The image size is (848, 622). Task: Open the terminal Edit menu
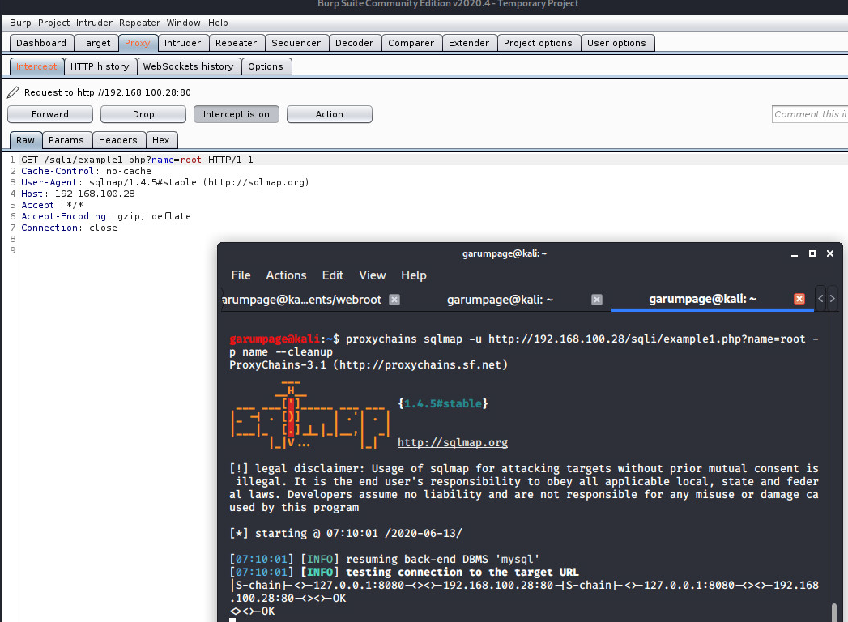tap(333, 275)
